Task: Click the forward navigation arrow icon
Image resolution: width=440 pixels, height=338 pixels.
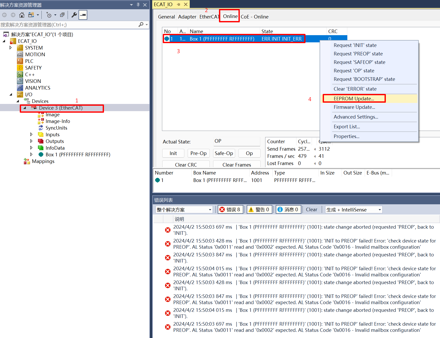Action: point(13,15)
